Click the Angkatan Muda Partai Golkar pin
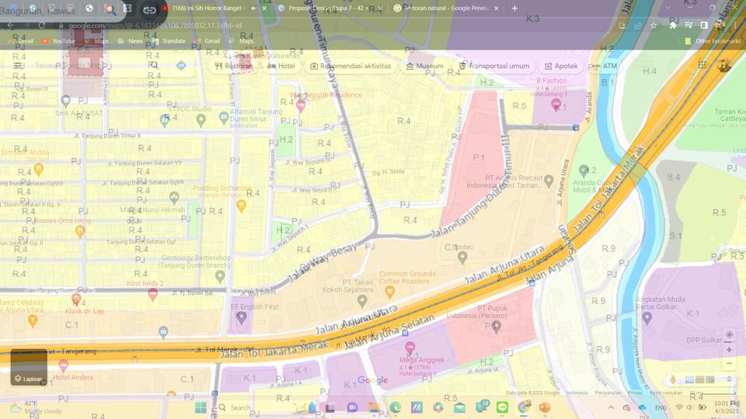 click(x=647, y=318)
